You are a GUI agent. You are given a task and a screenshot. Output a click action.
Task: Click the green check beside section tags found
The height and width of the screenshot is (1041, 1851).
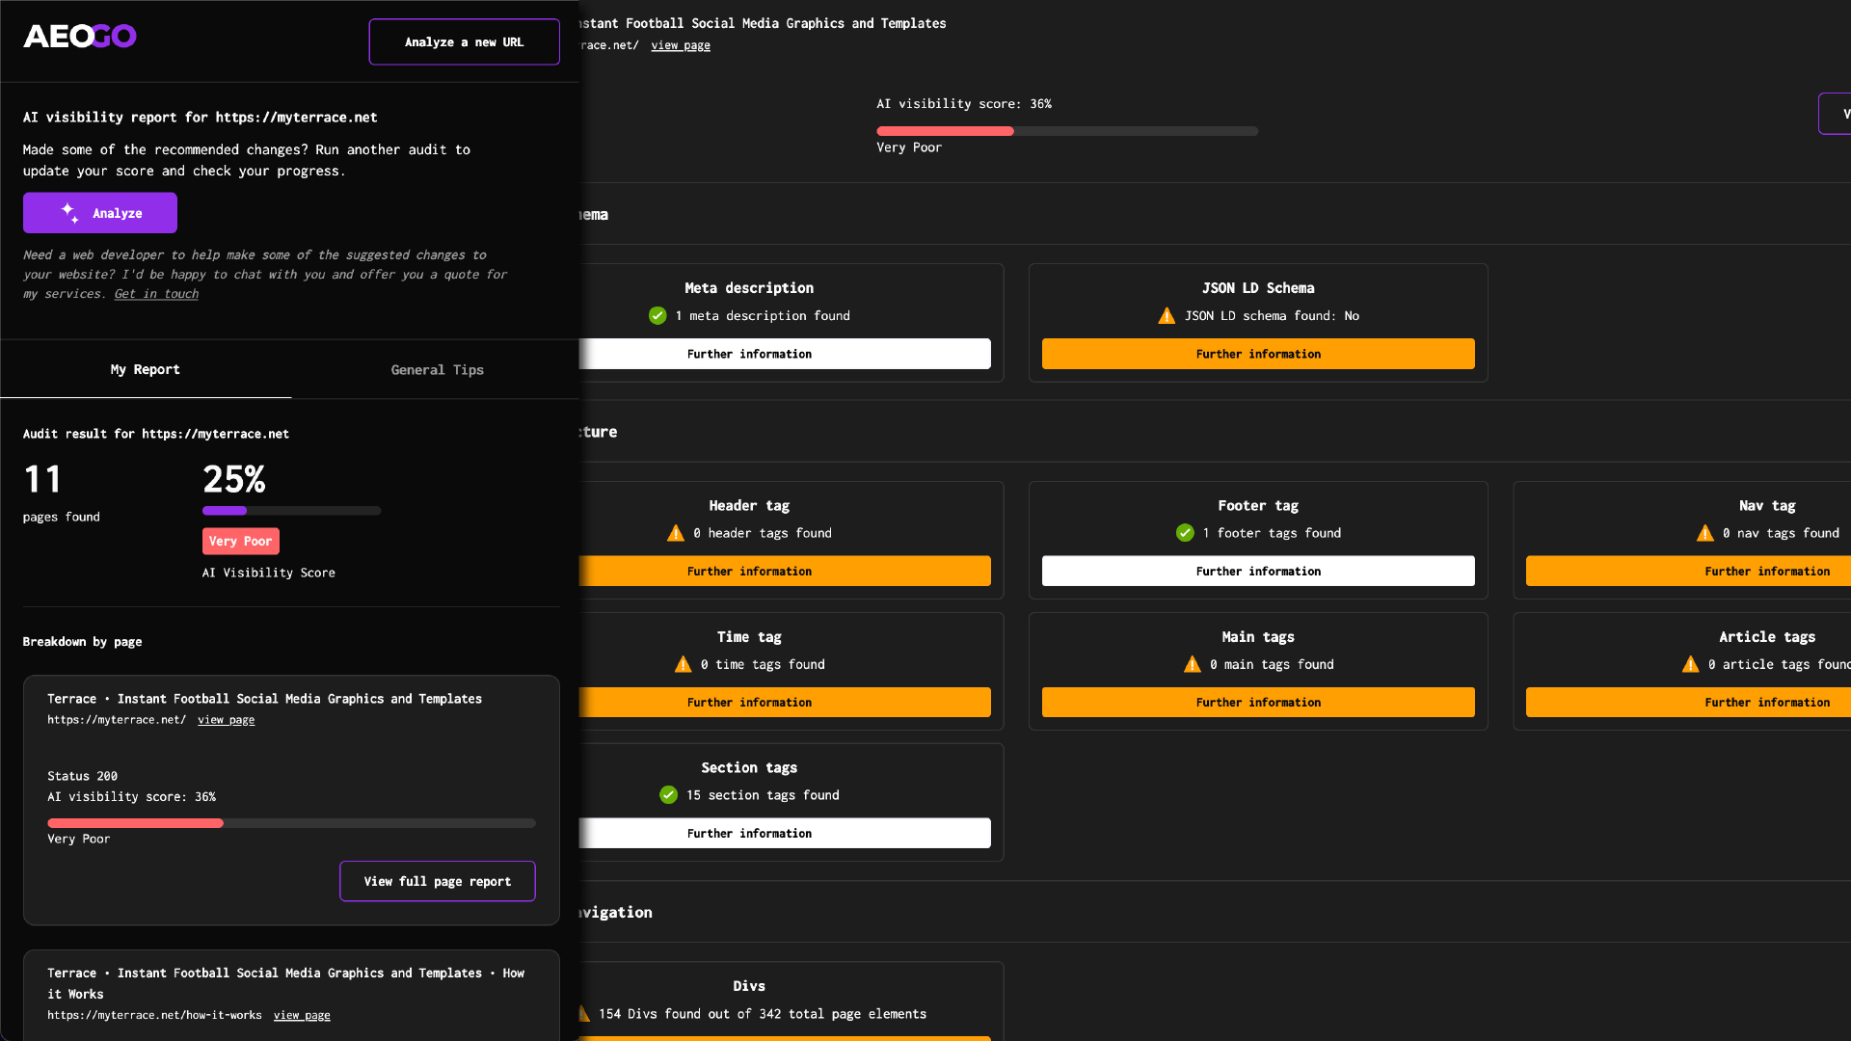[x=668, y=795]
